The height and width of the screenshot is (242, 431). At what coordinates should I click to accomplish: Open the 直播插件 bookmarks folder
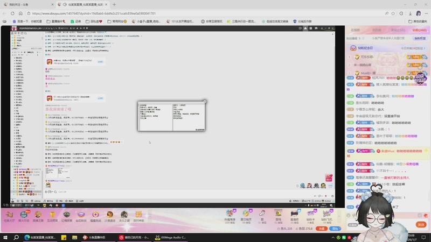coord(56,21)
